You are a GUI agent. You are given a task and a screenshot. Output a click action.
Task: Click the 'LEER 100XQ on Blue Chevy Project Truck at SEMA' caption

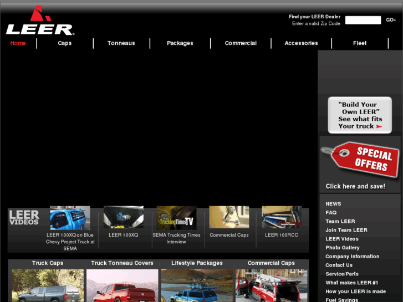click(70, 242)
